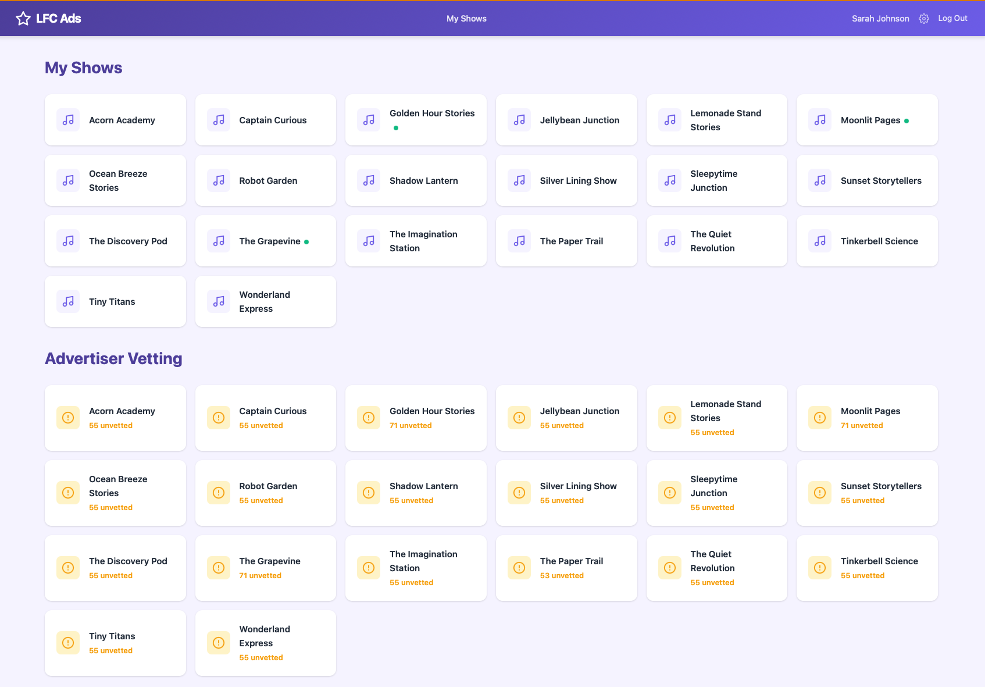This screenshot has height=687, width=985.
Task: Click the LFC Ads star logo
Action: point(23,18)
